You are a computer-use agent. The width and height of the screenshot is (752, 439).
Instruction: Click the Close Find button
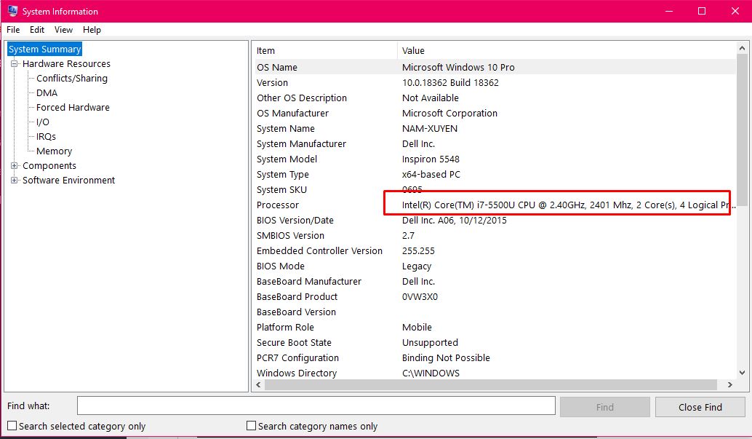tap(700, 407)
